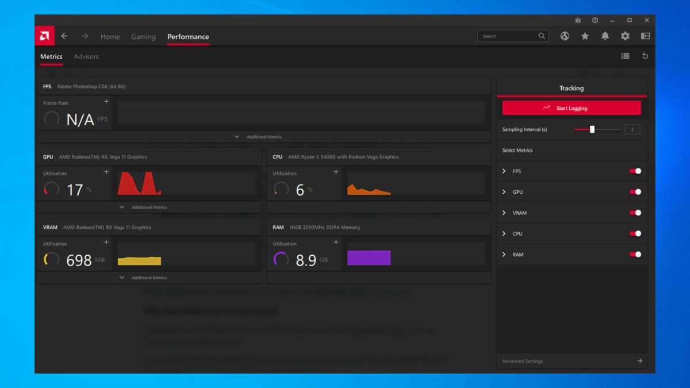Click the 698 MB VRAM value
This screenshot has height=388, width=690.
click(85, 260)
